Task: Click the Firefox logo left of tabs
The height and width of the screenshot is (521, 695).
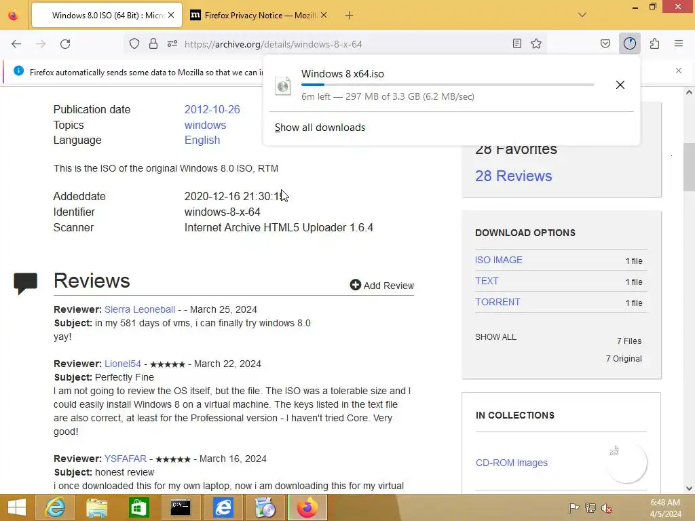Action: click(14, 16)
